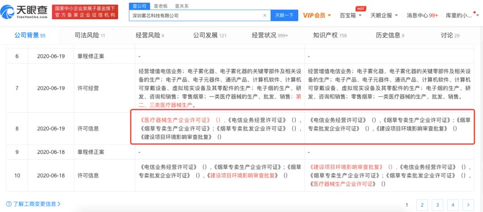483x212 pixels.
Task: Click the Tianyancha logo
Action: coord(24,11)
